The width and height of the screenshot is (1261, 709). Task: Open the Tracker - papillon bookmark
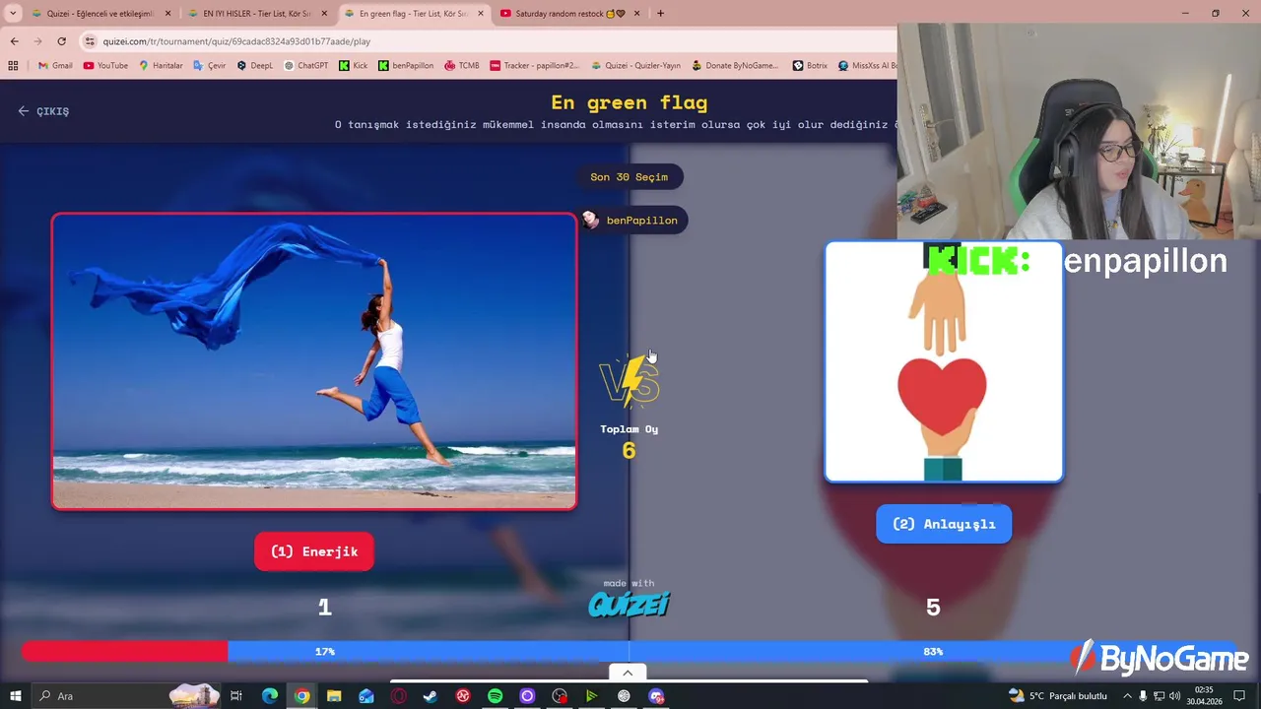pyautogui.click(x=534, y=66)
